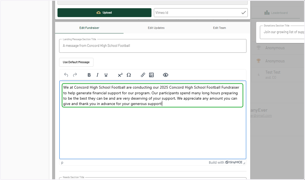Click the Use Default Message button
This screenshot has height=180, width=305.
76,62
